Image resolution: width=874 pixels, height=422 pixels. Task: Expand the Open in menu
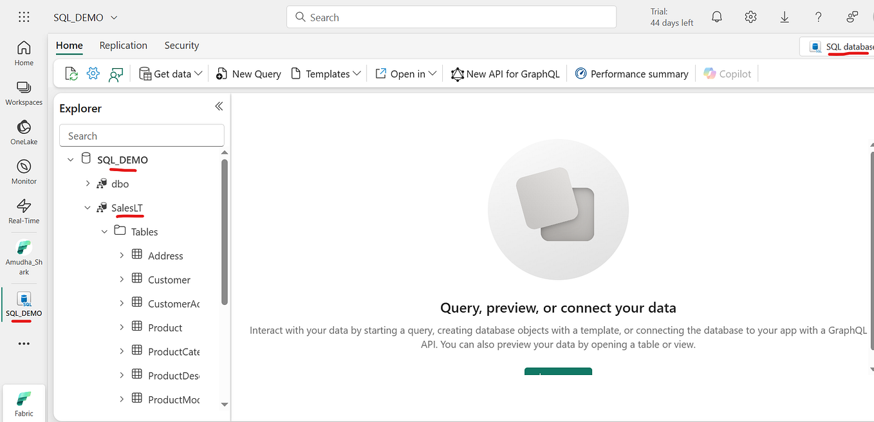pos(405,73)
